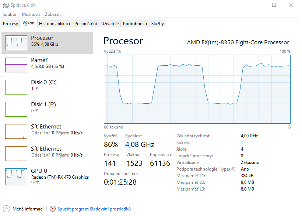
Task: Click the Resource Monitor icon
Action: pos(53,209)
